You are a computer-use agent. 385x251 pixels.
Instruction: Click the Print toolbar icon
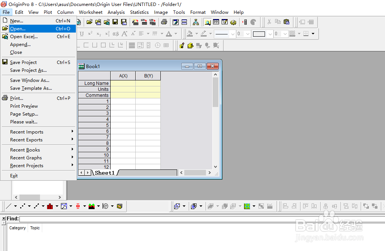(x=164, y=22)
